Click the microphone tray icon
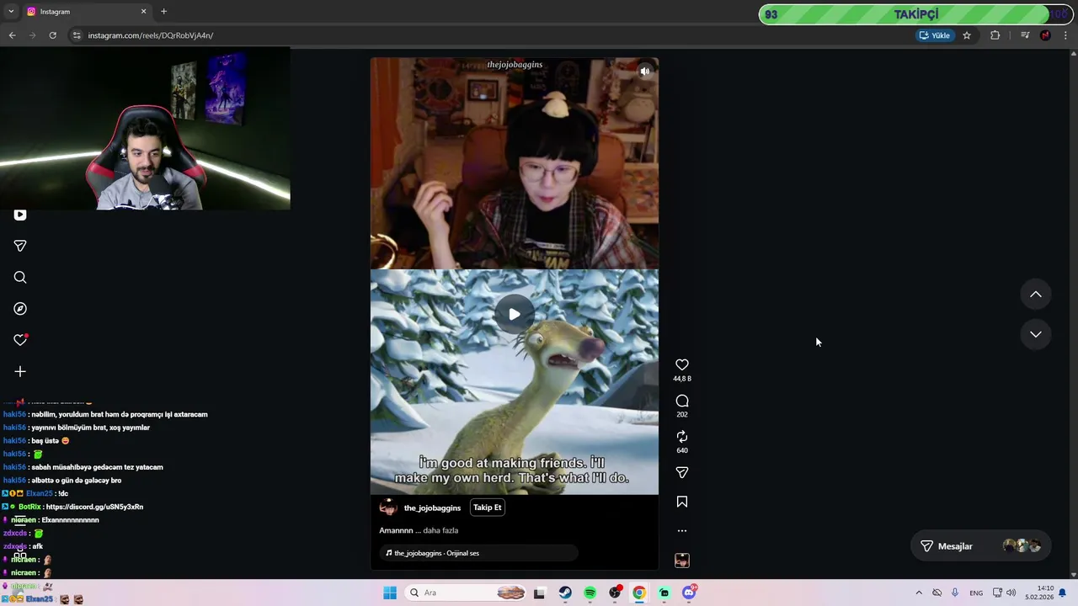Viewport: 1078px width, 606px height. click(955, 593)
